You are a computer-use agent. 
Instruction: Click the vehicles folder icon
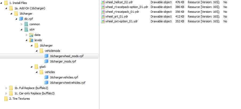pos(41,72)
